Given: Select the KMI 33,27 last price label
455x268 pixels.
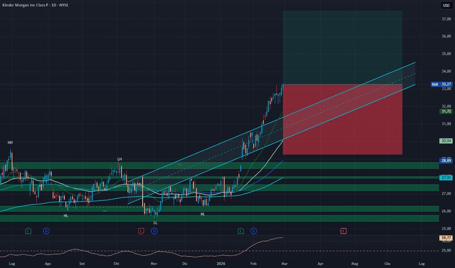Looking at the screenshot, I should 441,84.
